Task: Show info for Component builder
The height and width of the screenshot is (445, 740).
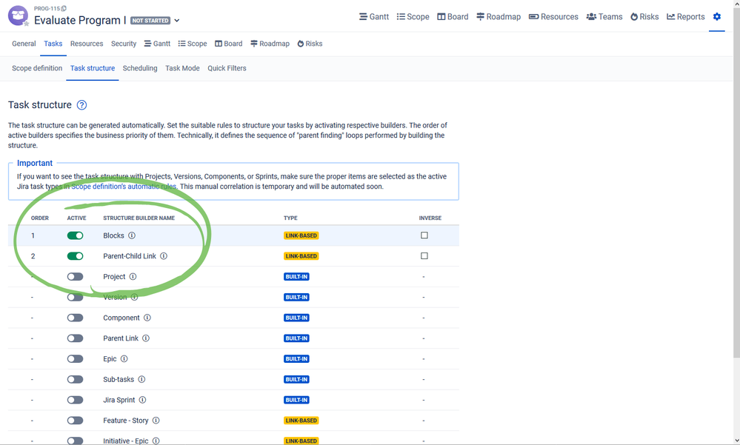Action: click(x=147, y=318)
